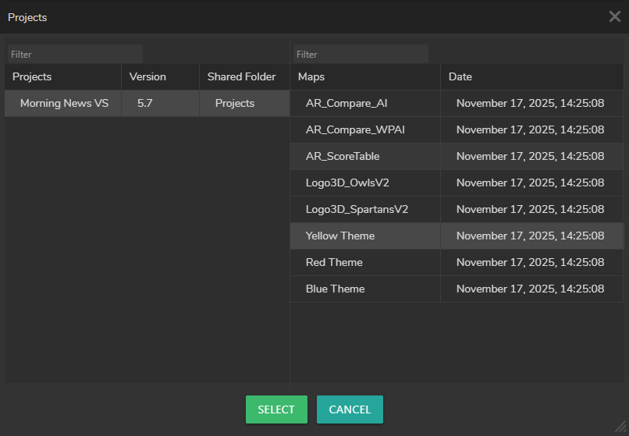
Task: Choose the Blue Theme map
Action: pos(335,289)
